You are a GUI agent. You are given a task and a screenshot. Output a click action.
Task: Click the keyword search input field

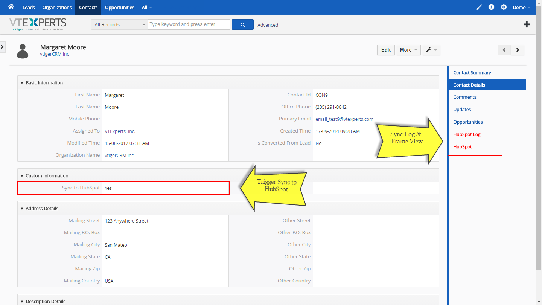click(189, 24)
